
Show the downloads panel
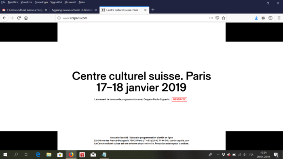tap(256, 18)
